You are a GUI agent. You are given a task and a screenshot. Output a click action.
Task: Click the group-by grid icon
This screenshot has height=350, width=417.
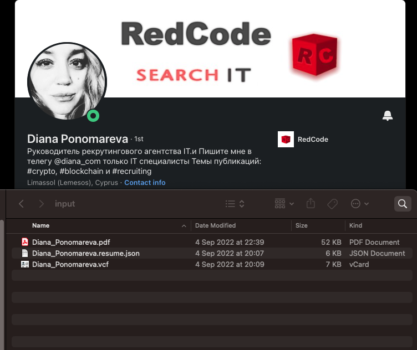pyautogui.click(x=280, y=204)
